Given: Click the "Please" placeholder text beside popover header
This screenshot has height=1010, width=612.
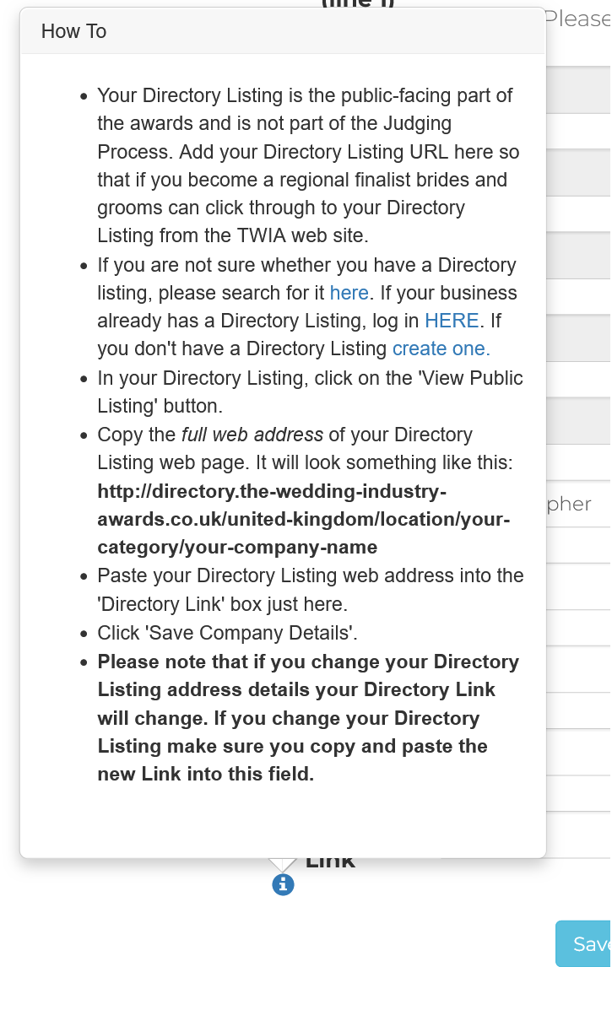Looking at the screenshot, I should (577, 19).
